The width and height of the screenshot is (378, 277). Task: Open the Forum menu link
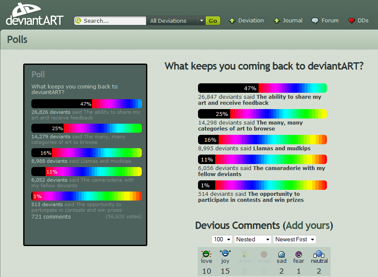coord(330,21)
